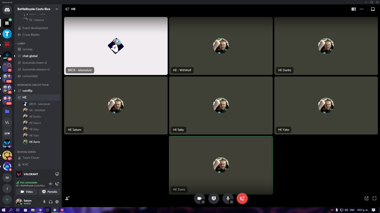The image size is (380, 213).
Task: Open noise suppression waveform icon
Action: click(50, 184)
